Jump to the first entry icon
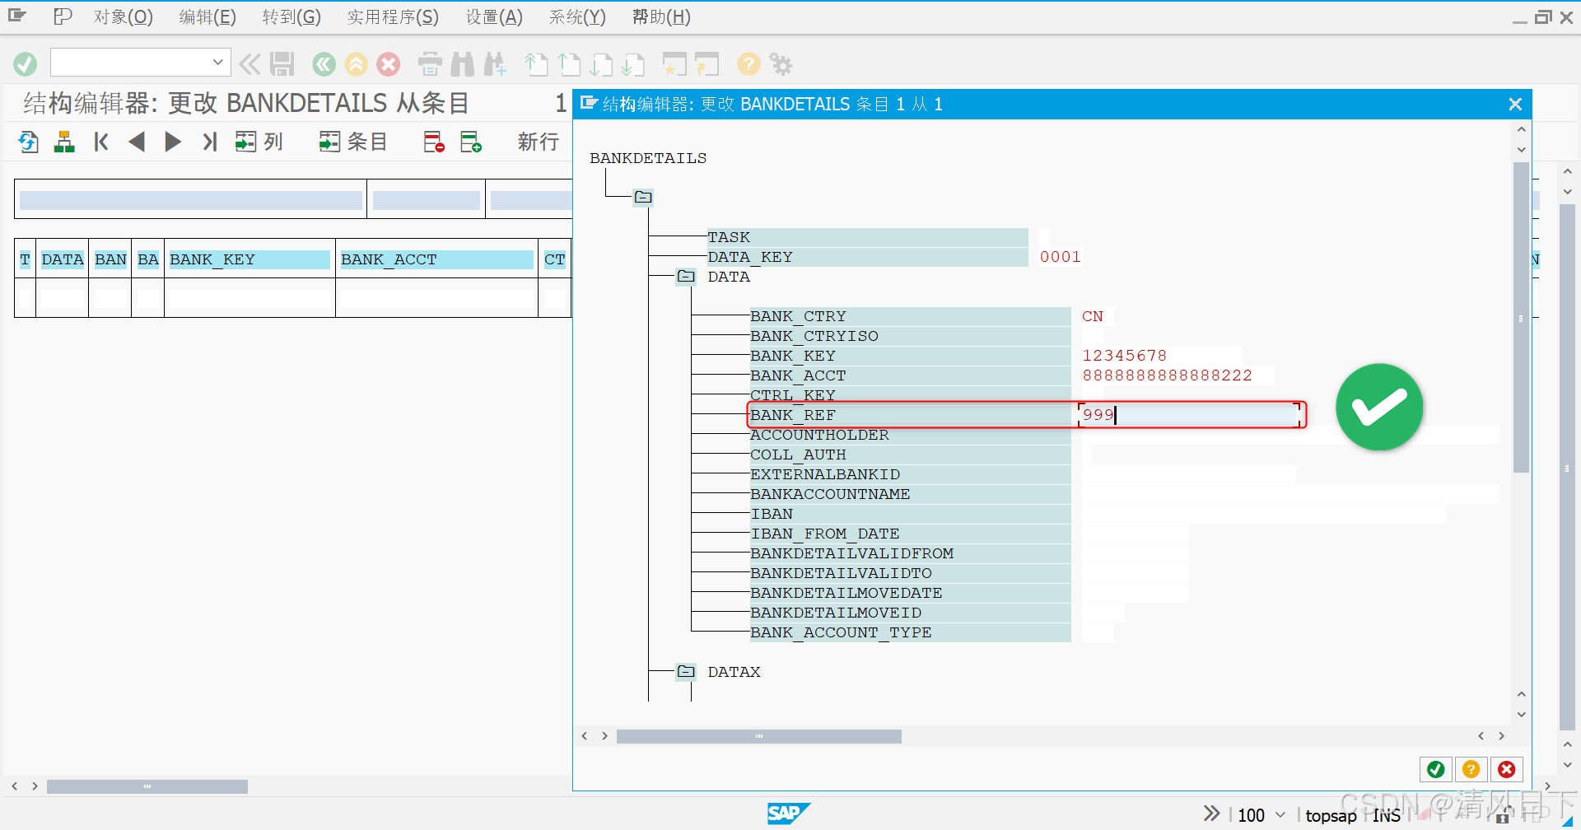Screen dimensions: 1581x830 coord(101,142)
